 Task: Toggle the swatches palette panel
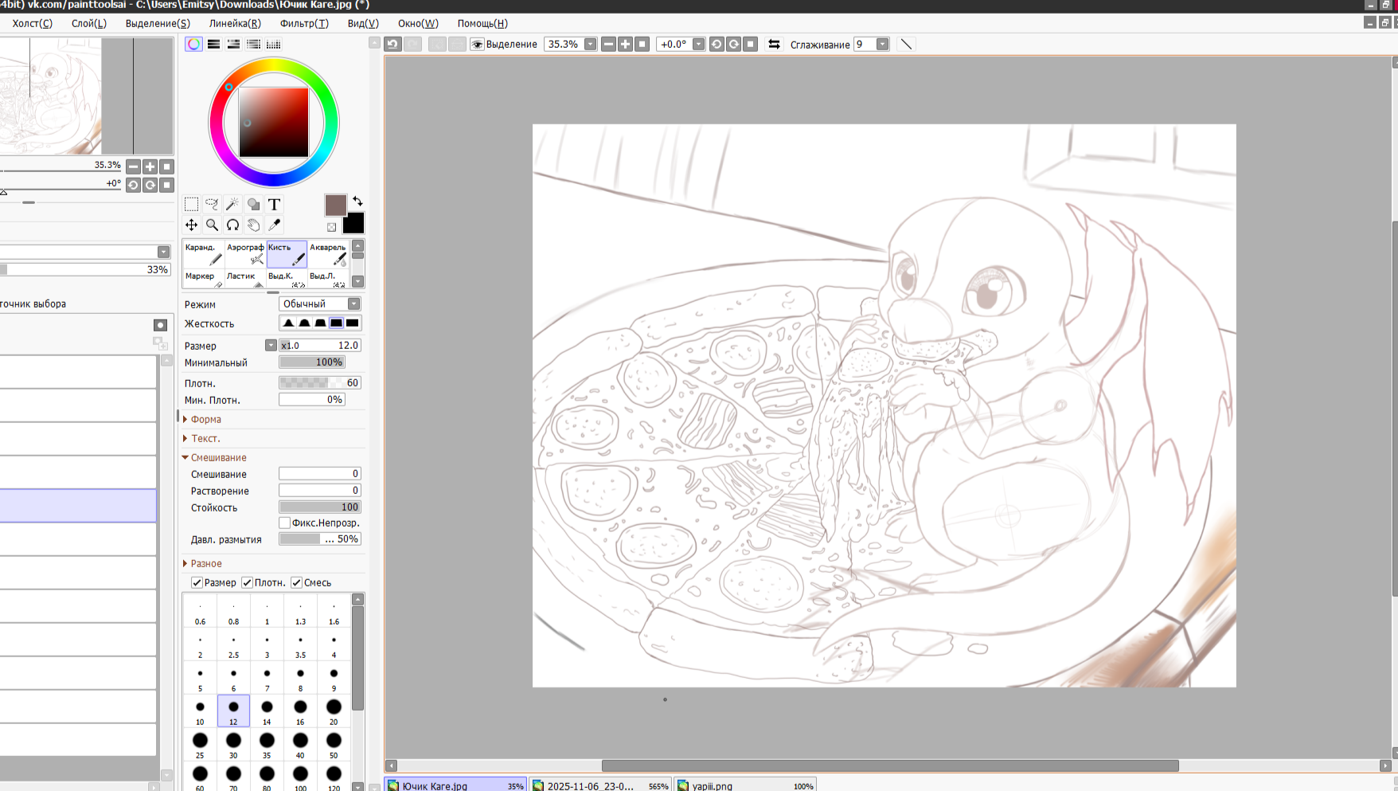coord(273,45)
